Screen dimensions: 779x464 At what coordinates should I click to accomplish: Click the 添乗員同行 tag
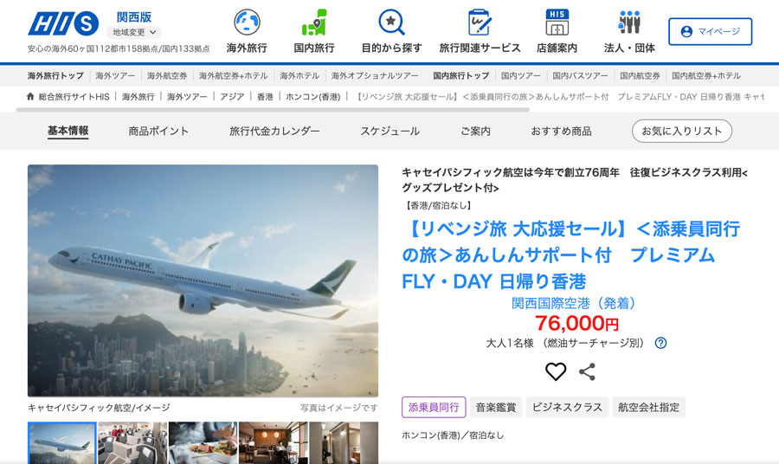coord(434,408)
